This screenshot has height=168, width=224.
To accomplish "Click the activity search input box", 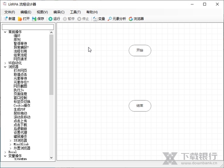I will (x=28, y=27).
